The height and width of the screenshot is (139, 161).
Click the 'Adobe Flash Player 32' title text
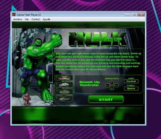click(x=29, y=15)
